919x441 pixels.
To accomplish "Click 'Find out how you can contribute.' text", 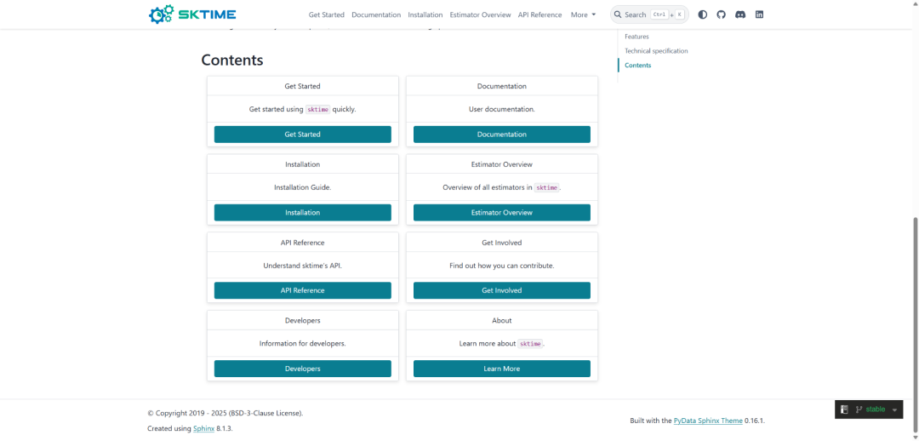I will click(502, 265).
